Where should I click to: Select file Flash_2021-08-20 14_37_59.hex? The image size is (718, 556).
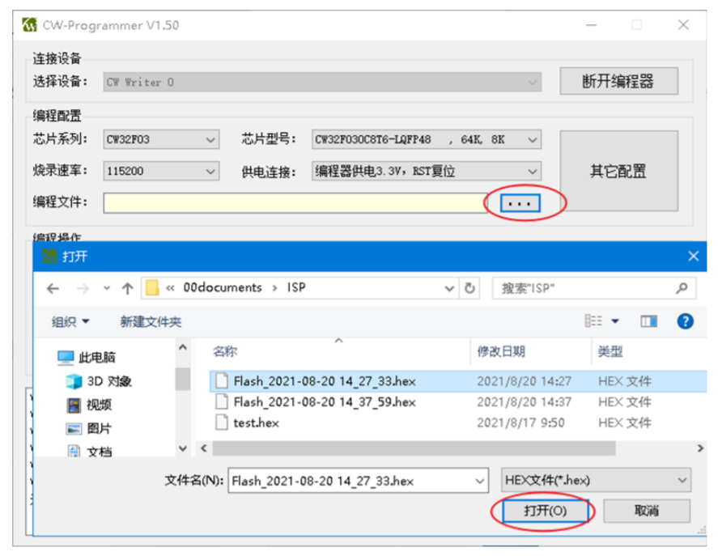458,401
